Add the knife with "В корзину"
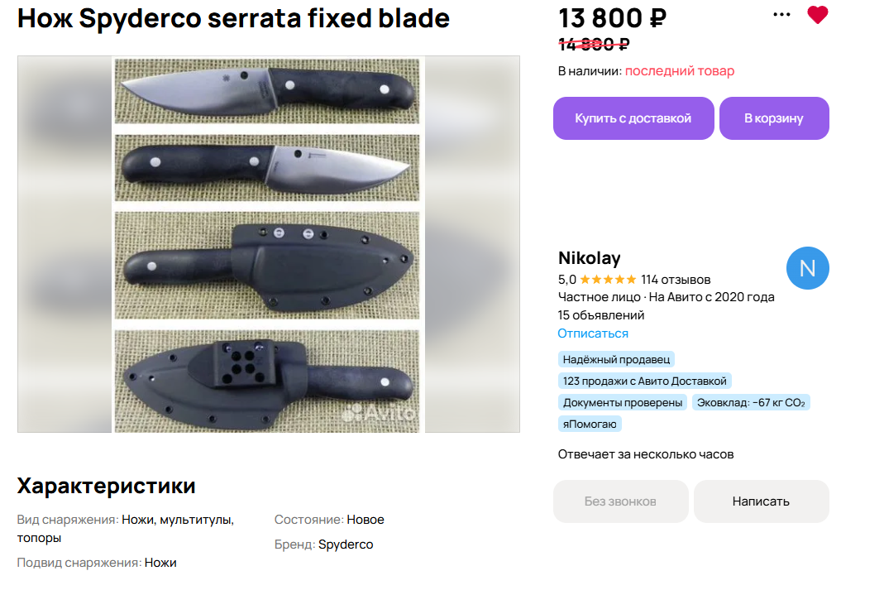Screen dimensions: 884x590 774,118
